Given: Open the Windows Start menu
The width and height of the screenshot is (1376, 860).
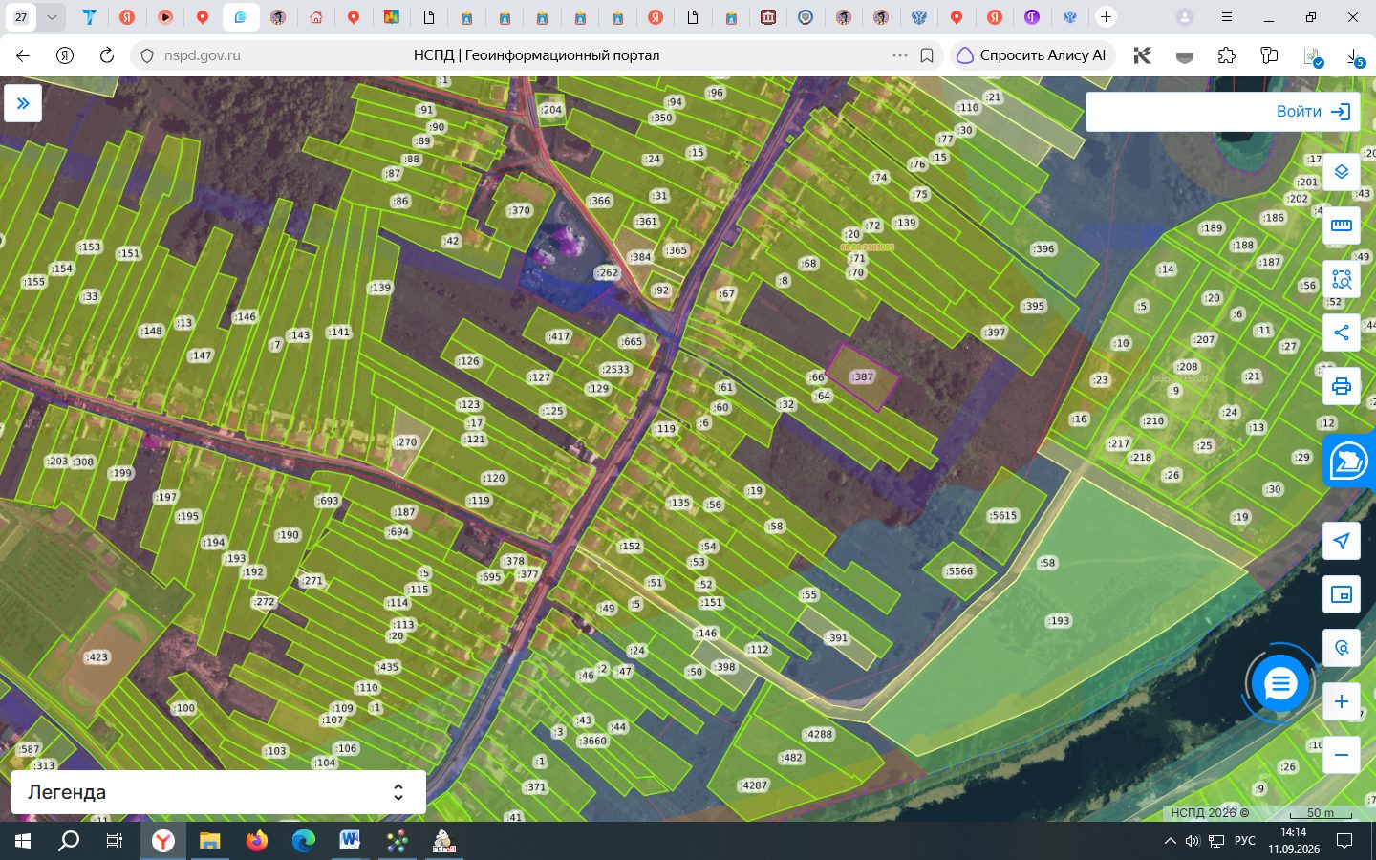Looking at the screenshot, I should pos(23,841).
